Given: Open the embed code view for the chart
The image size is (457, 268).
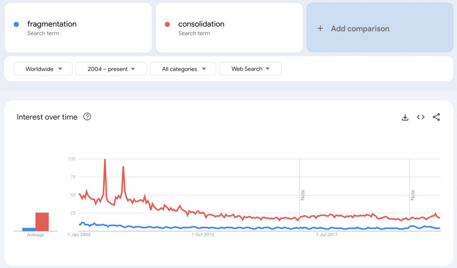Looking at the screenshot, I should click(420, 117).
